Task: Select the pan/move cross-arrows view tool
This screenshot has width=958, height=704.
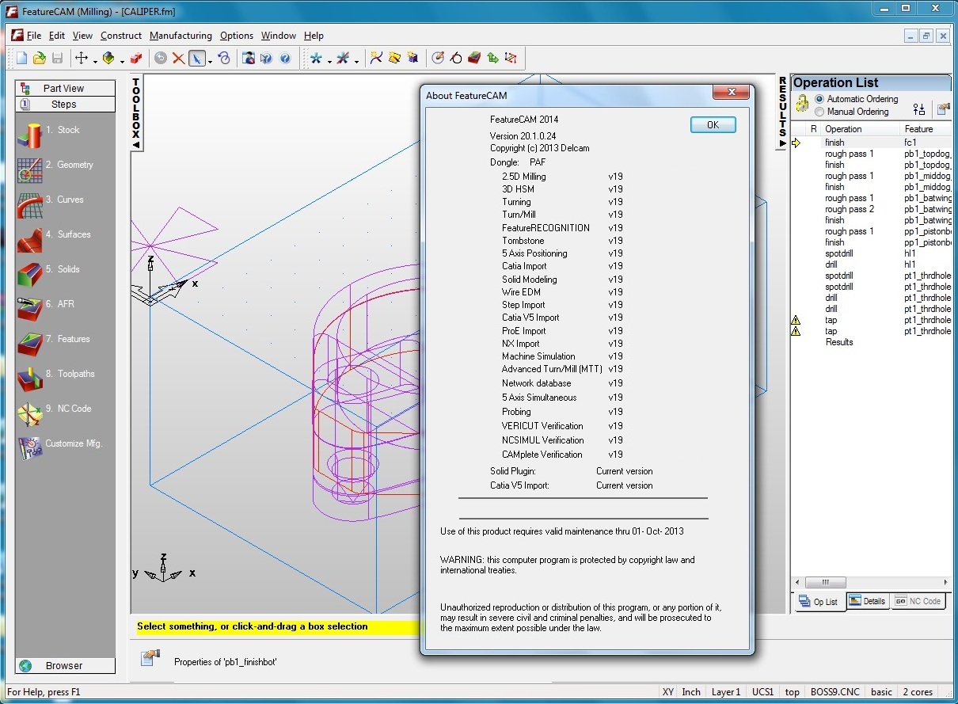Action: click(82, 58)
